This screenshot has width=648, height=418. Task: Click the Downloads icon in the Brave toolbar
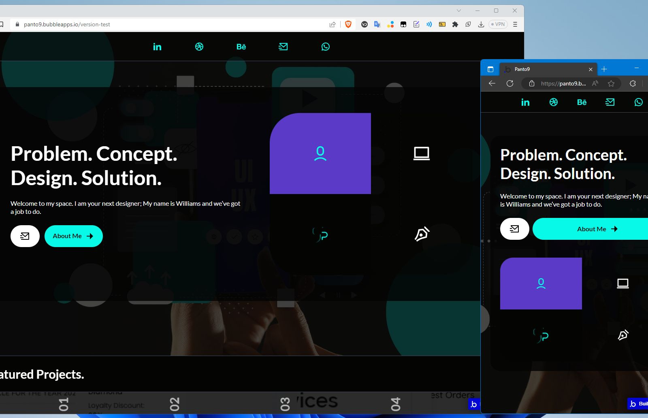pos(481,24)
